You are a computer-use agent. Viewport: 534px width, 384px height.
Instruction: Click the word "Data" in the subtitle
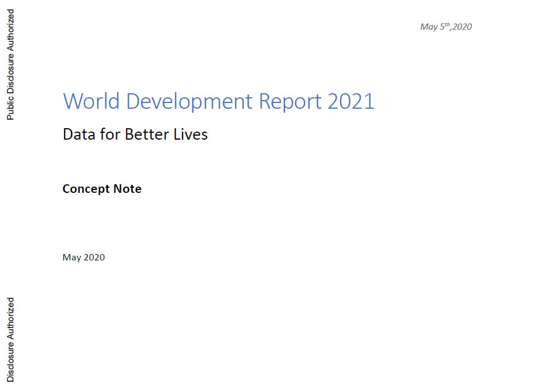[75, 134]
